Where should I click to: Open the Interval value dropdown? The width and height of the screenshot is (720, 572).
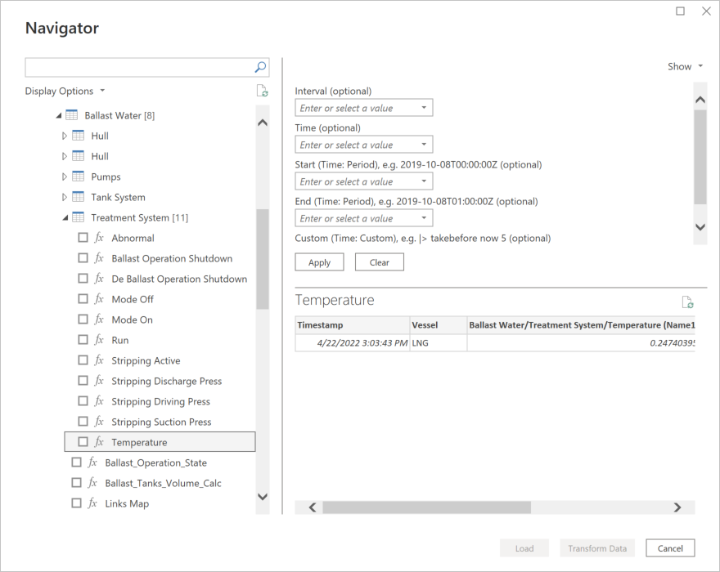(x=424, y=108)
